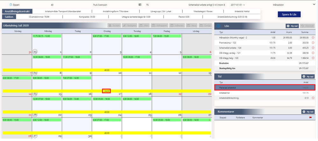Remove the OB-tillägg vardag - 121 row
This screenshot has height=141, width=318.
(313, 53)
